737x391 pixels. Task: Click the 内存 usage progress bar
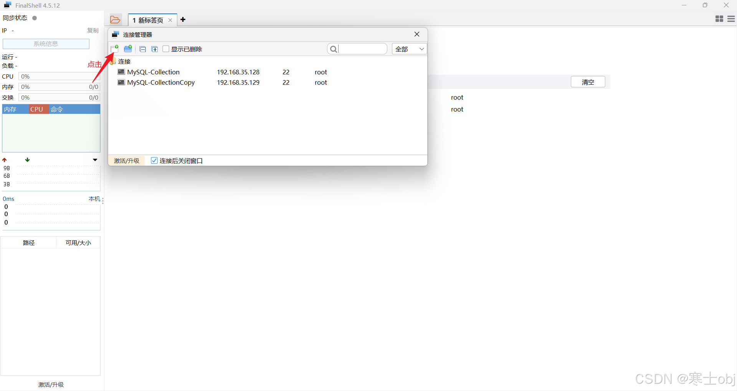(x=59, y=87)
